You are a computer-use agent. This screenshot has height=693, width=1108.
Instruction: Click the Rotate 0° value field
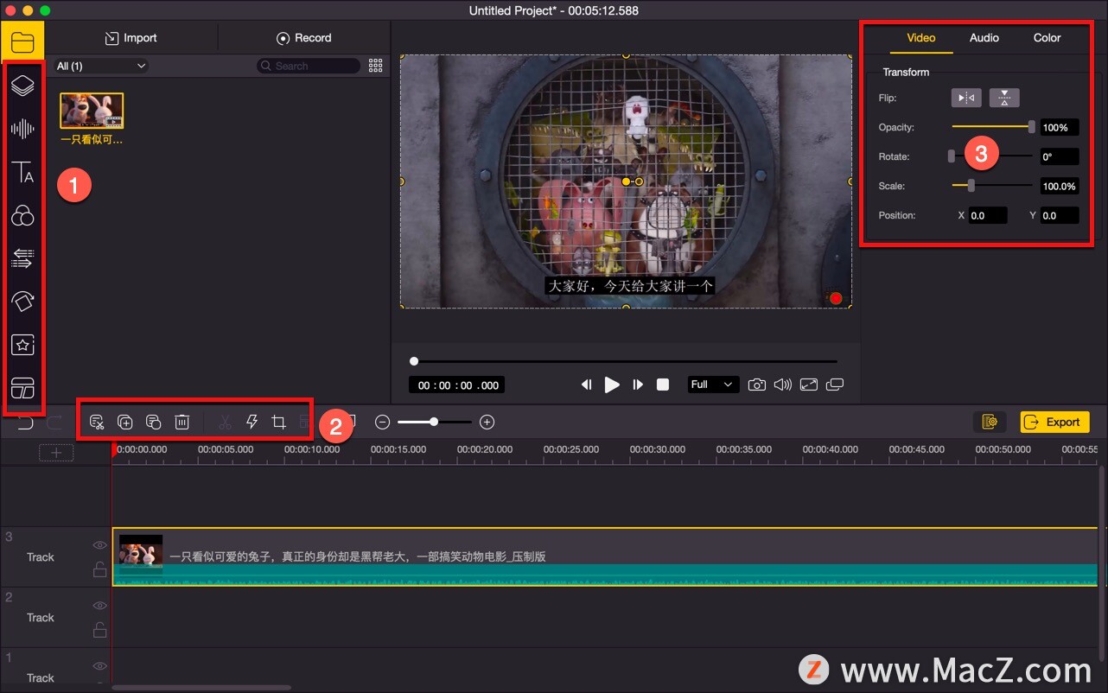pos(1060,156)
